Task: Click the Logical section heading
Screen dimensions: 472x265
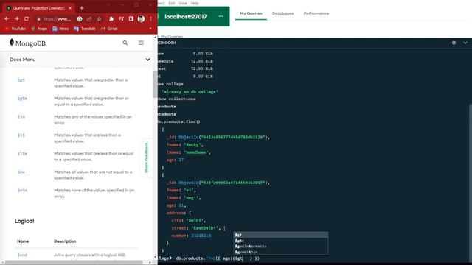Action: pos(24,221)
